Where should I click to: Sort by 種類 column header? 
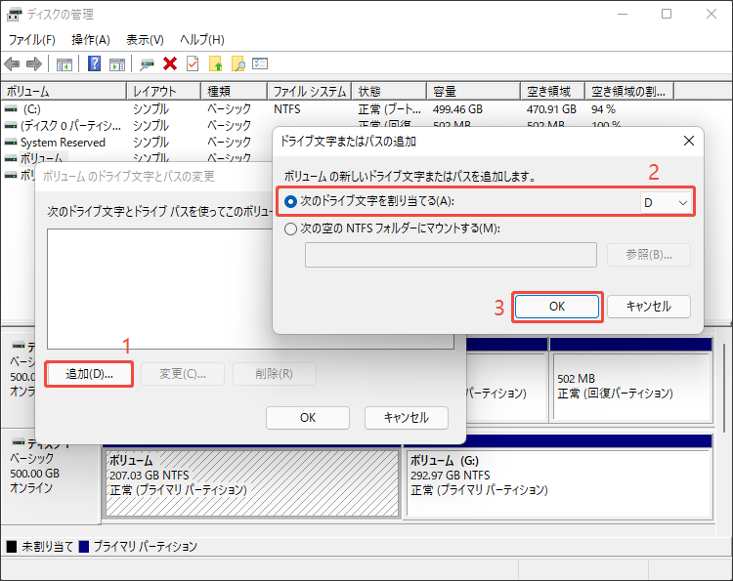coord(235,91)
